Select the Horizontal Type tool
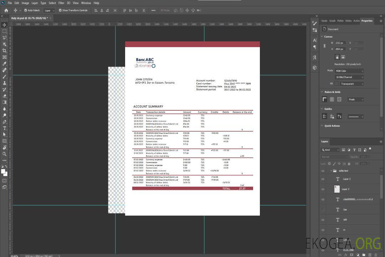 [5, 128]
